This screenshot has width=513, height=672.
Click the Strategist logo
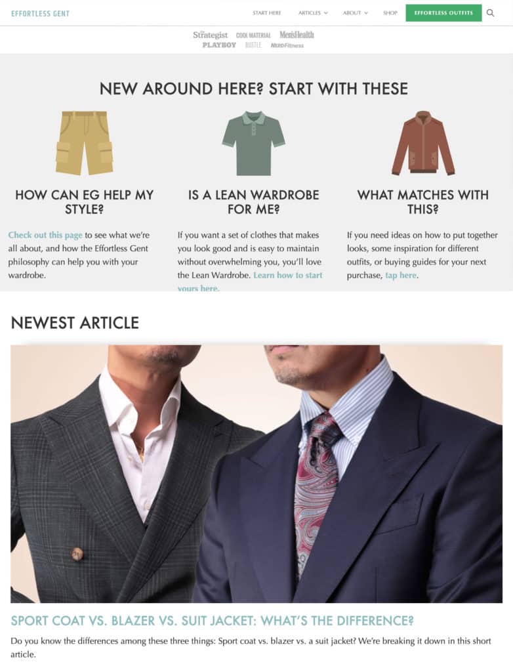[x=210, y=35]
